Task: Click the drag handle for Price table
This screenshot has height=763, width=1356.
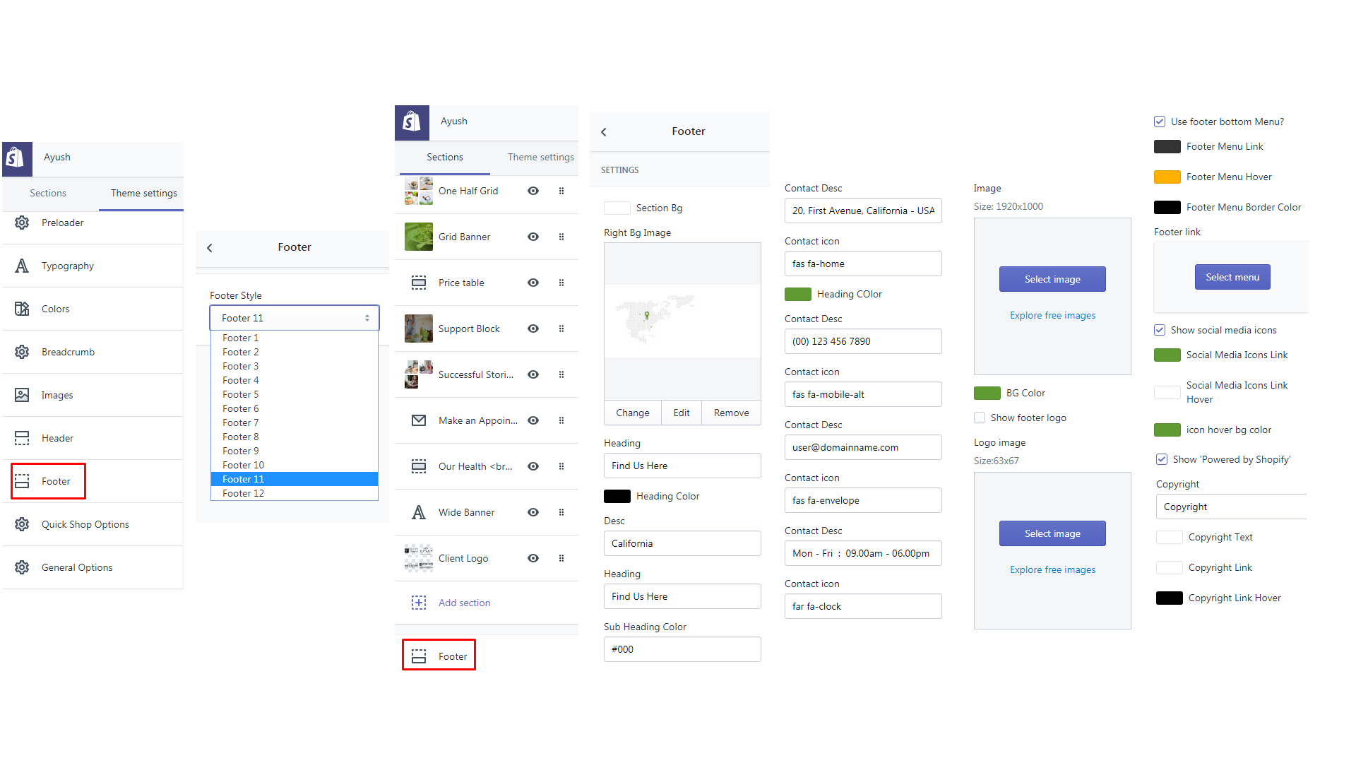Action: pos(561,283)
